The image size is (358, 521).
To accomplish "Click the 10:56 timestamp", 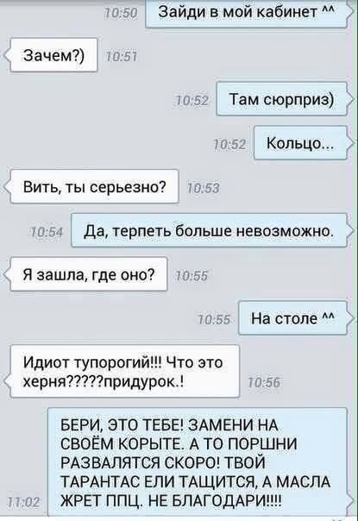I will click(265, 383).
